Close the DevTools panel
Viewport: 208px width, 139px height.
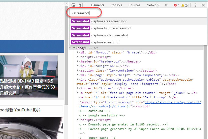click(203, 5)
